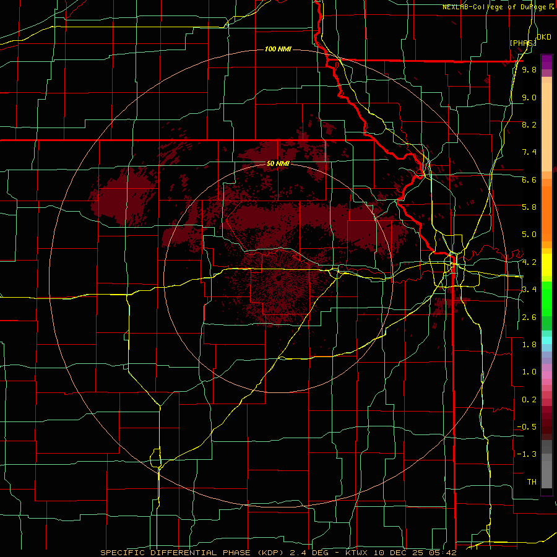Click the -0.5 scale value
557x557 pixels.
tap(527, 427)
